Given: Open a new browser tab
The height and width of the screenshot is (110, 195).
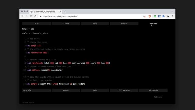Looking at the screenshot, I should click(65, 12).
